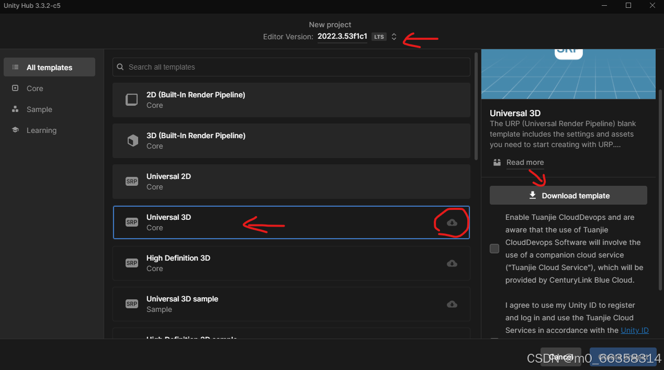Open the Read more link
The height and width of the screenshot is (370, 664).
click(525, 162)
